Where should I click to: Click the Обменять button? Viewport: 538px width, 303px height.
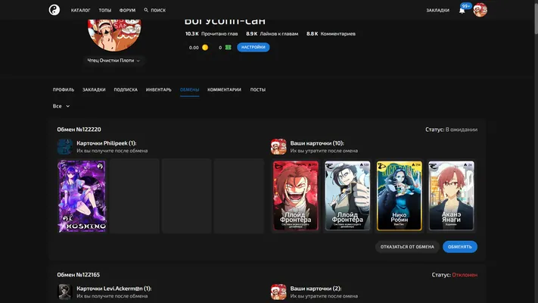pos(460,247)
